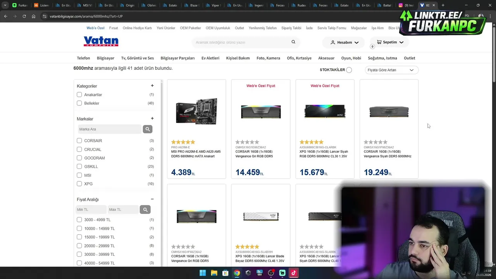This screenshot has width=496, height=279.
Task: Check the XPG brand checkbox
Action: (x=79, y=184)
